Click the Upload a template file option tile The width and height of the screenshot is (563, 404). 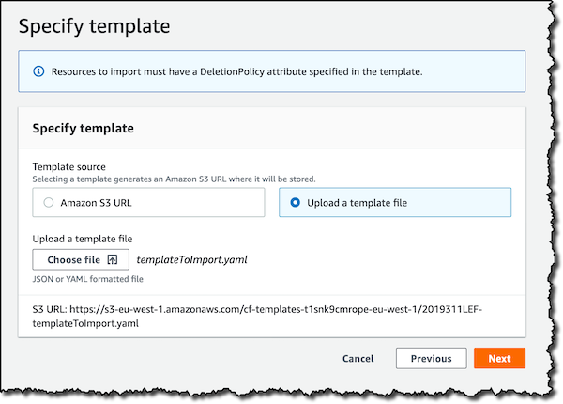pos(395,202)
